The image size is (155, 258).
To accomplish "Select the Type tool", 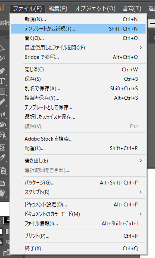I will tap(3, 81).
